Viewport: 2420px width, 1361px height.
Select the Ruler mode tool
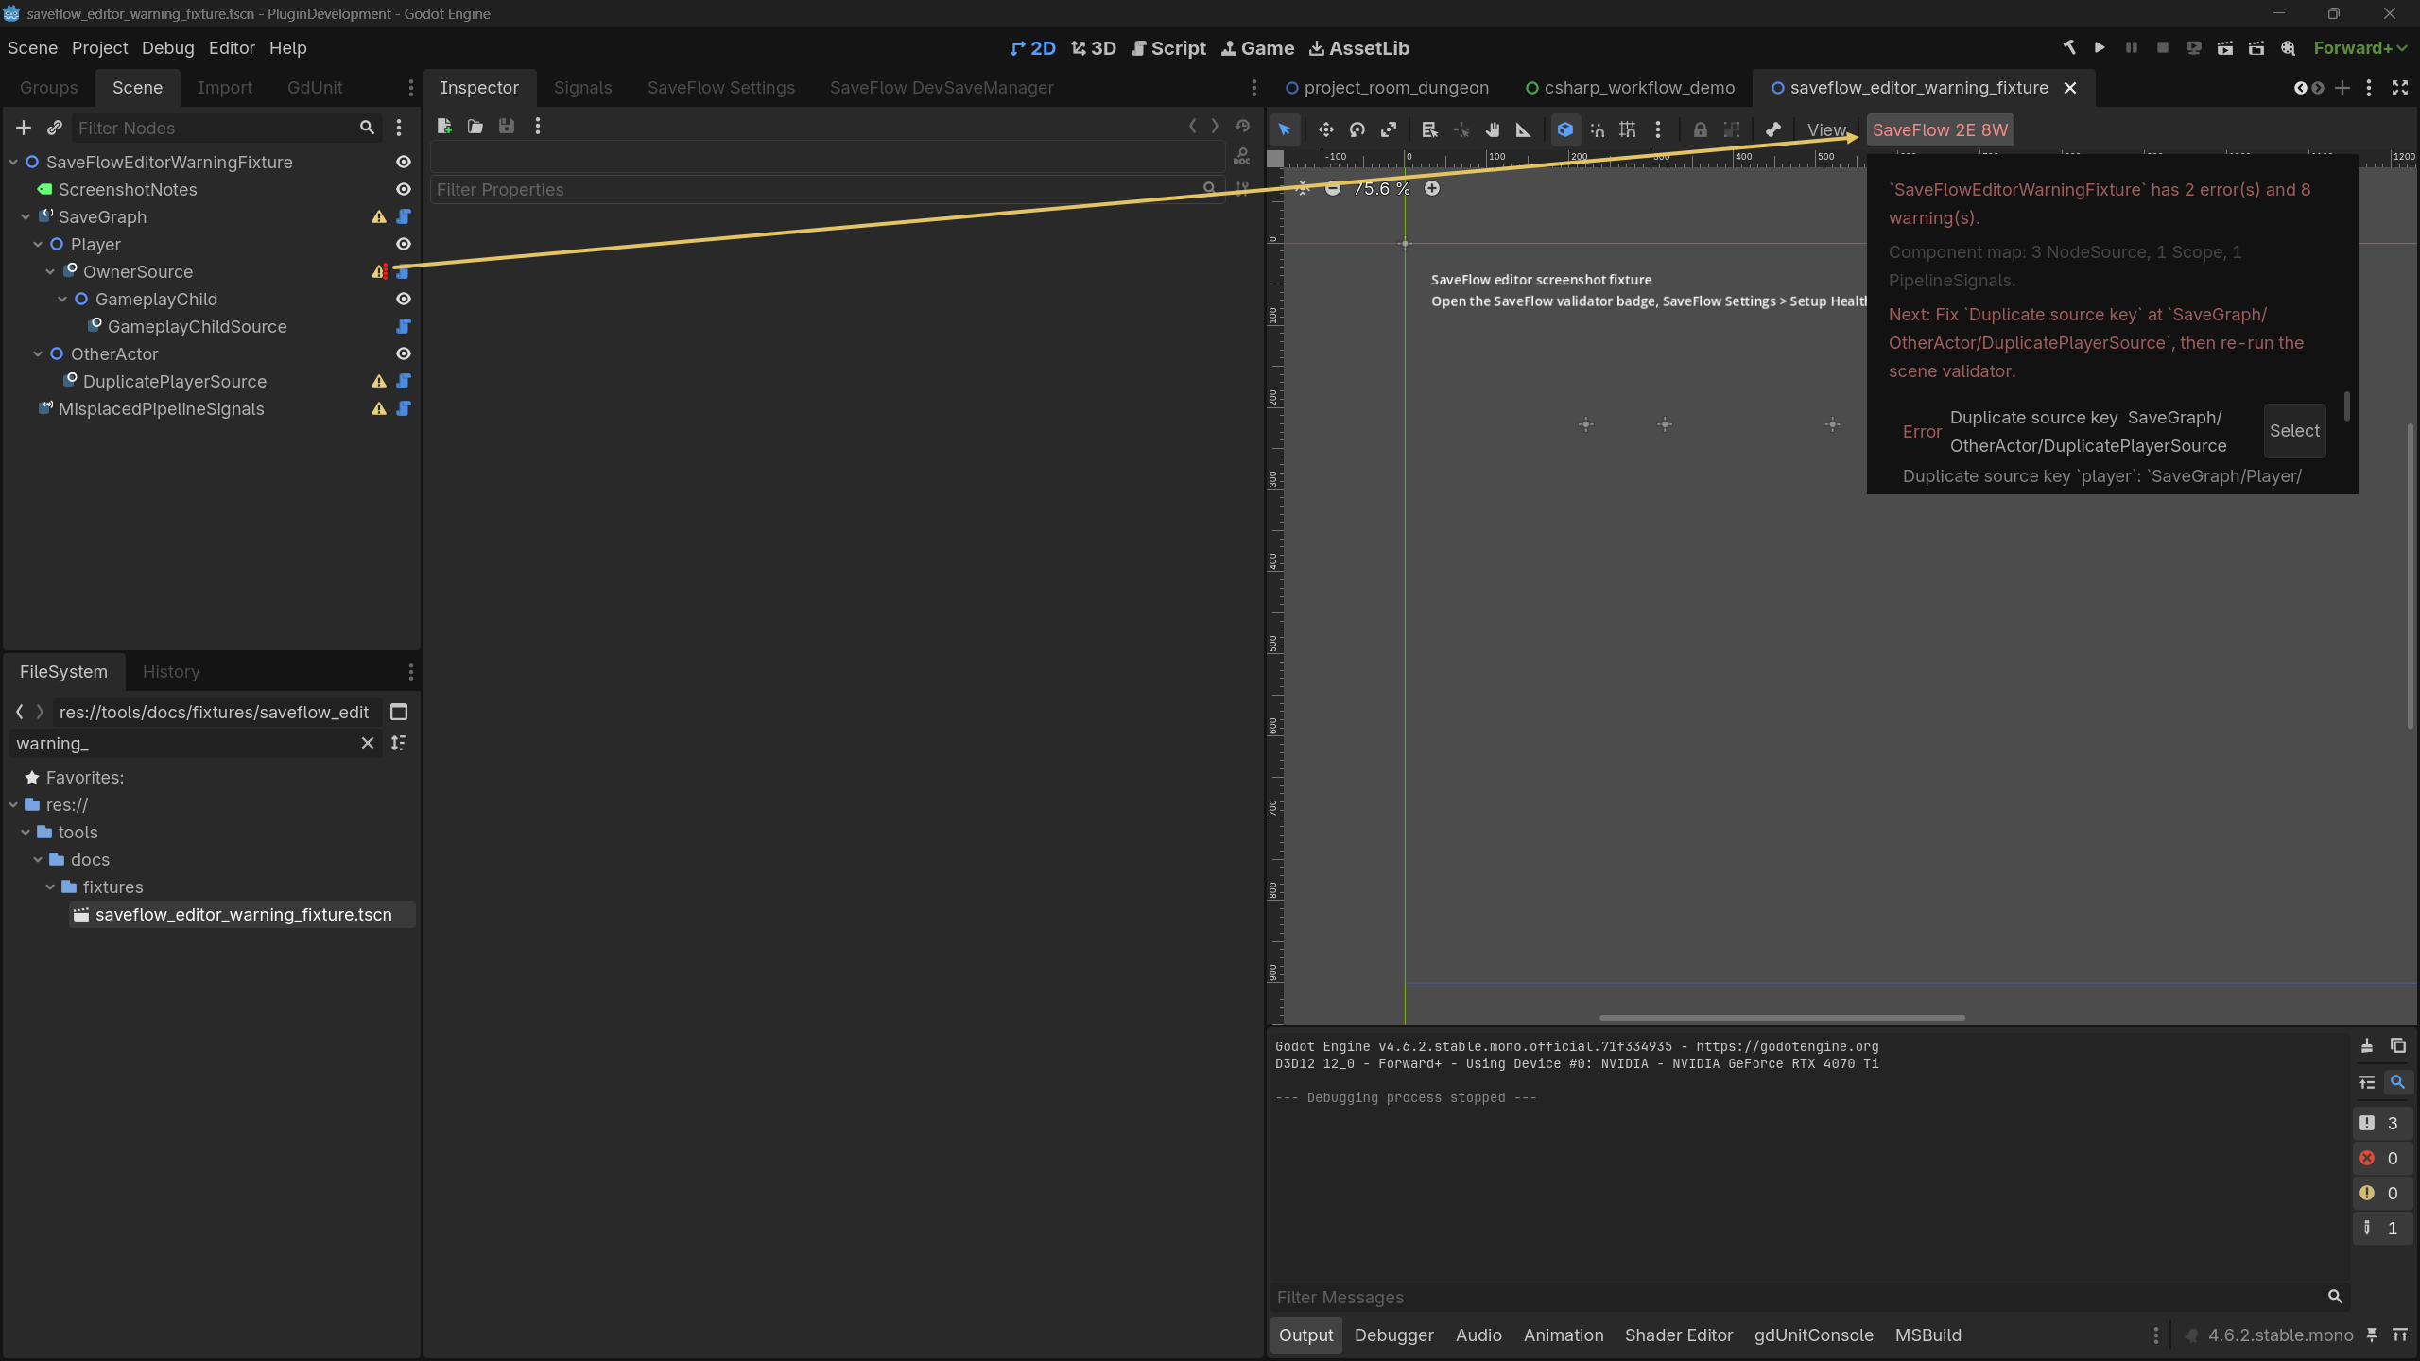point(1524,130)
